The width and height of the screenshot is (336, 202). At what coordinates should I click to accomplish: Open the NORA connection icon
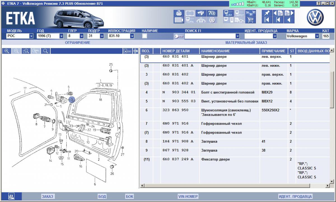point(190,20)
